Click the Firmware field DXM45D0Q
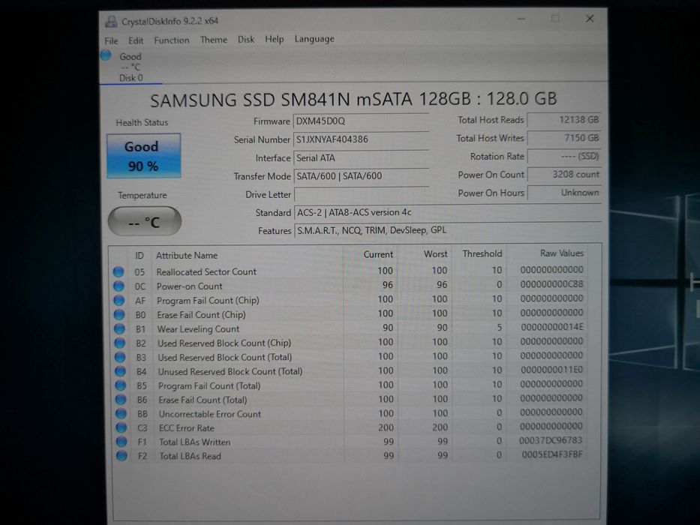The width and height of the screenshot is (700, 525). (x=361, y=121)
